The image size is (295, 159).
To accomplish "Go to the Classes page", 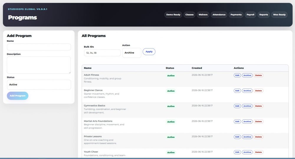I will pyautogui.click(x=189, y=15).
